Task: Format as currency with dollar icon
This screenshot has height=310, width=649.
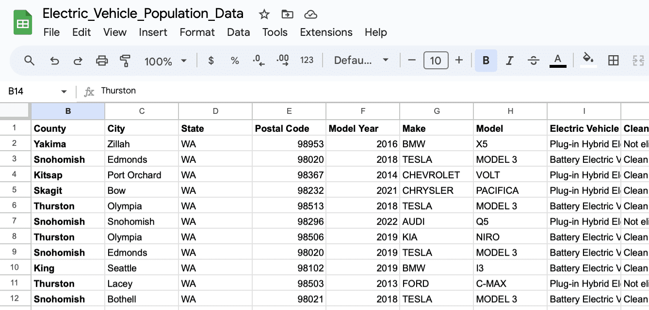Action: pos(211,61)
